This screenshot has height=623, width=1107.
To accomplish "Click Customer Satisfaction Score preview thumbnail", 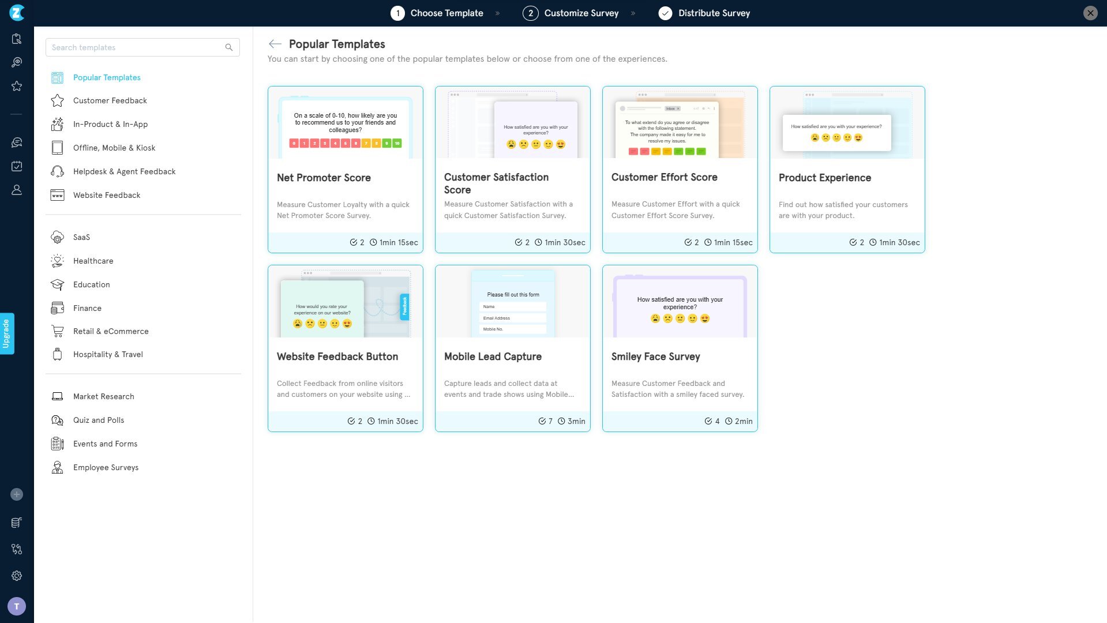I will [513, 123].
